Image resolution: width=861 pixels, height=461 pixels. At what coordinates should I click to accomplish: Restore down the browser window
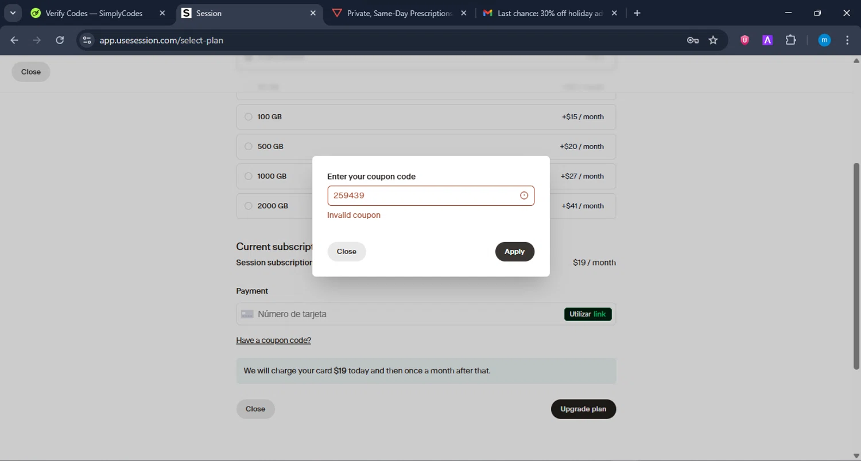coord(817,13)
